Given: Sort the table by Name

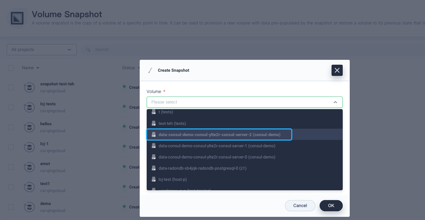Looking at the screenshot, I should point(31,68).
